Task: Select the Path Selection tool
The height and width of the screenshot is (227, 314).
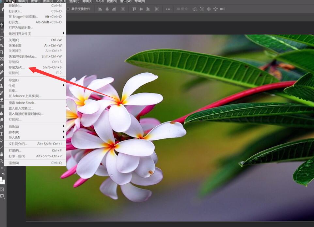Action: pyautogui.click(x=2, y=140)
